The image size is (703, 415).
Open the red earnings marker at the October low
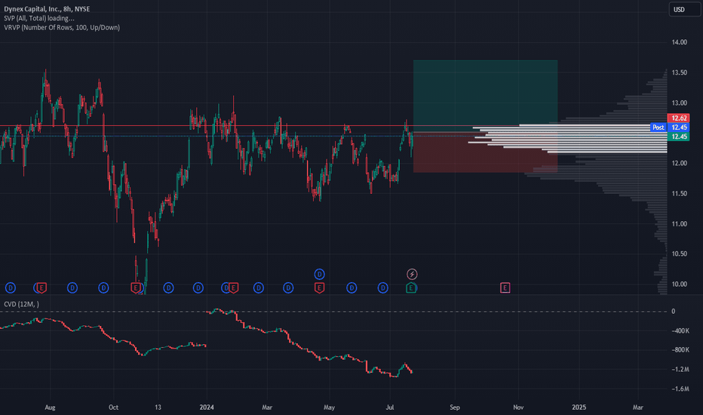(136, 288)
